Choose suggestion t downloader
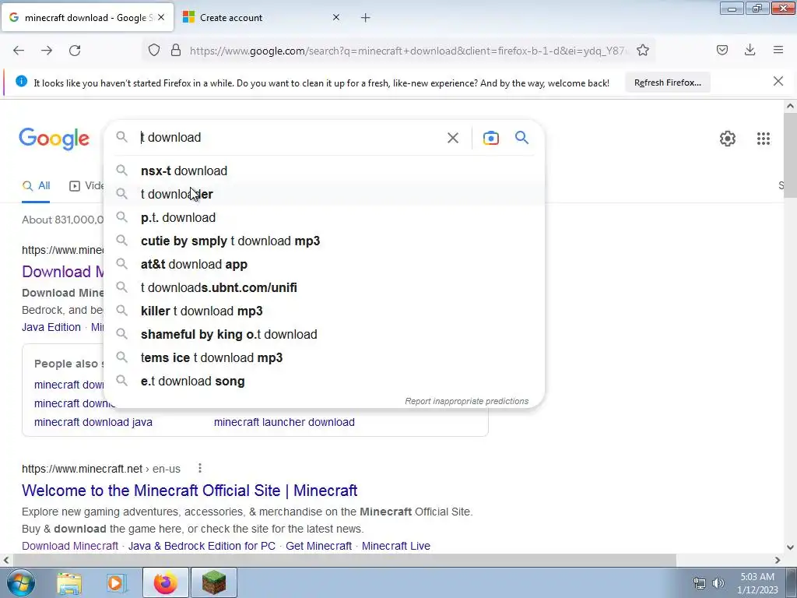Viewport: 797px width, 598px height. [x=324, y=194]
